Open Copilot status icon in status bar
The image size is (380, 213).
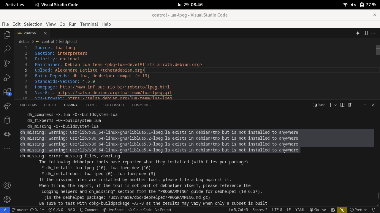[x=333, y=210]
